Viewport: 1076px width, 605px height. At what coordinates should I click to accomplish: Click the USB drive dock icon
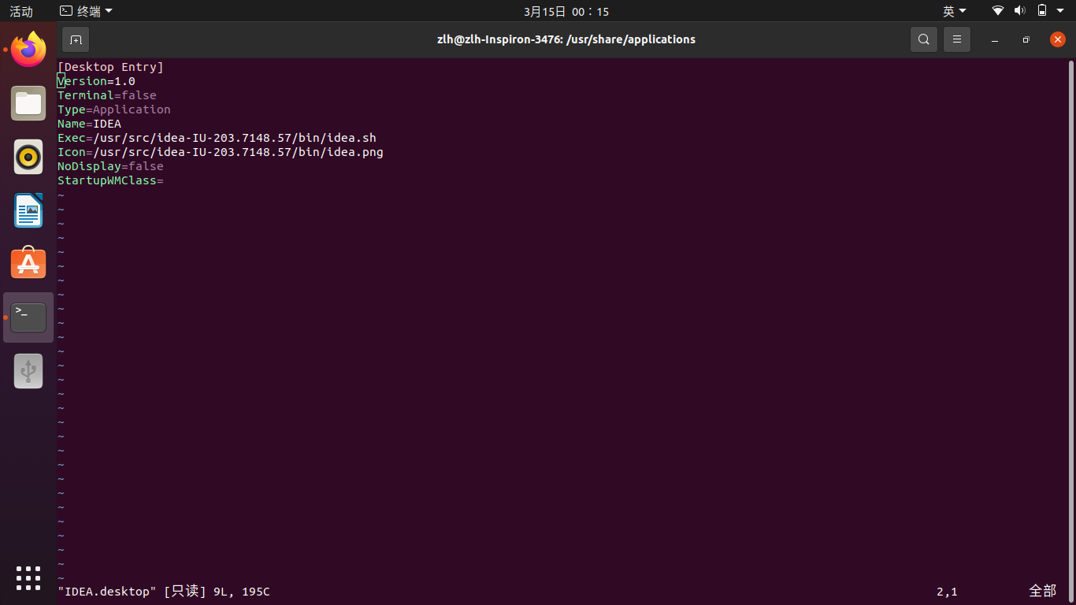pyautogui.click(x=28, y=371)
